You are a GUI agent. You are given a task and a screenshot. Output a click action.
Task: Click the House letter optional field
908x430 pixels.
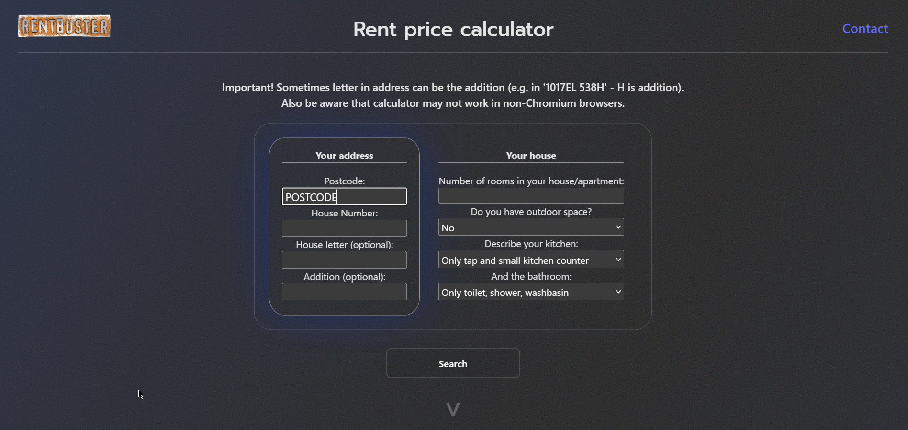pyautogui.click(x=344, y=260)
